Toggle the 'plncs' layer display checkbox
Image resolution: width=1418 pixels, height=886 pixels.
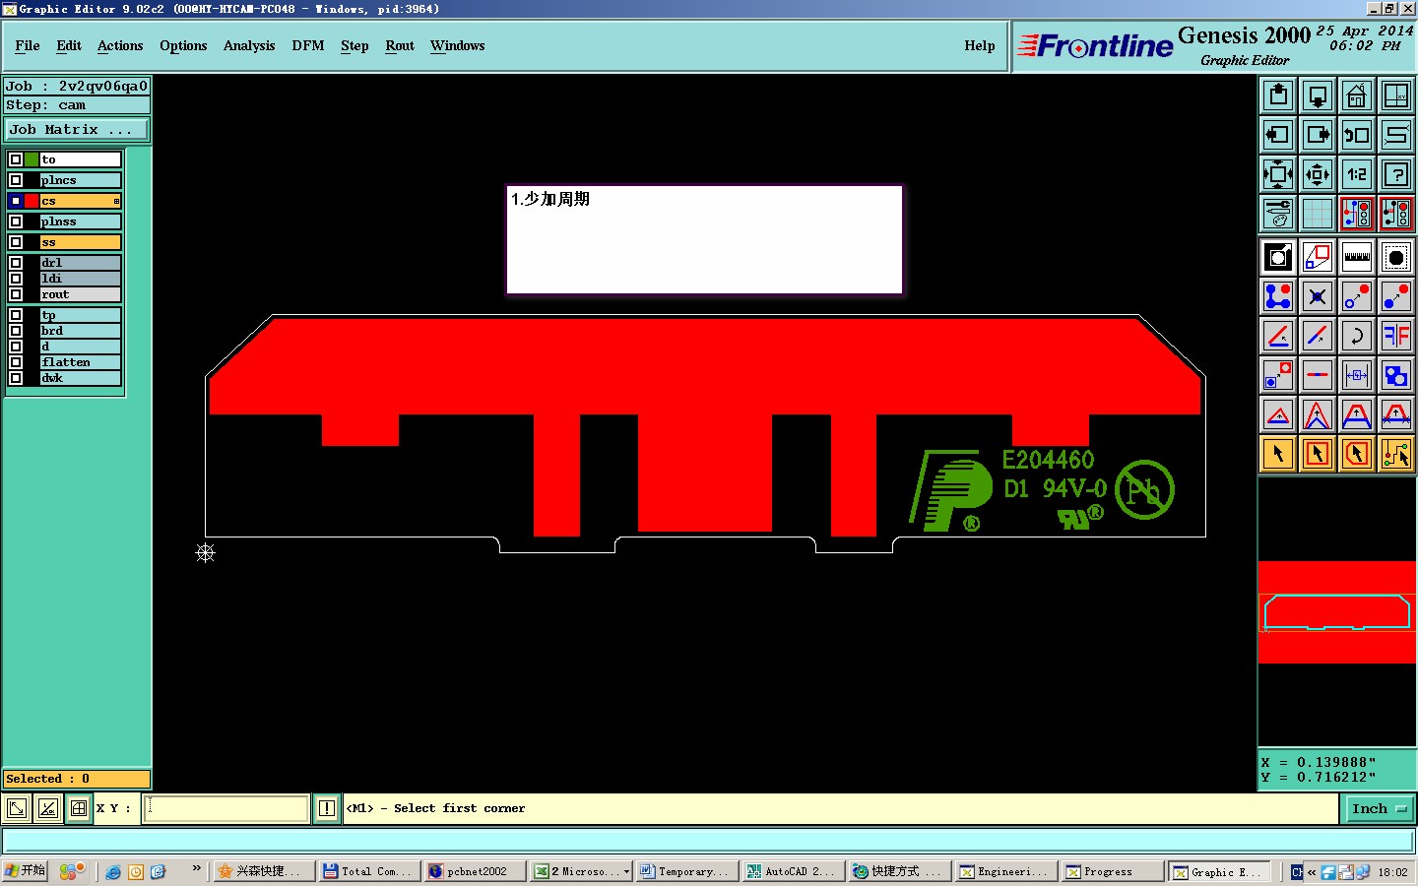[16, 180]
